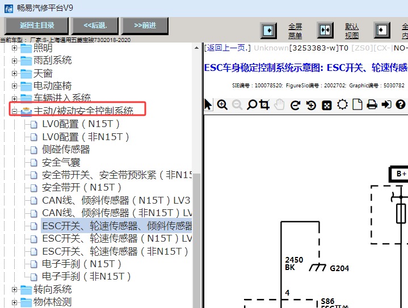Expand the 车辆进入系统 folder
408x308 pixels.
click(x=14, y=99)
